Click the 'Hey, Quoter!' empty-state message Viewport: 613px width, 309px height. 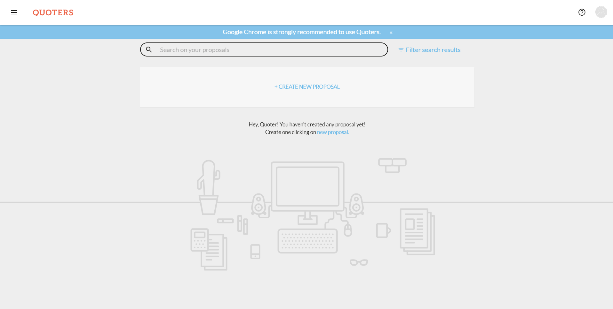pyautogui.click(x=307, y=124)
